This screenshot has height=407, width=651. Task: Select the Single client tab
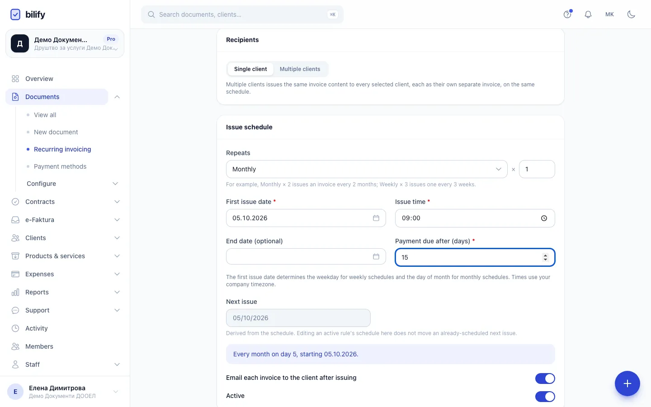(250, 69)
